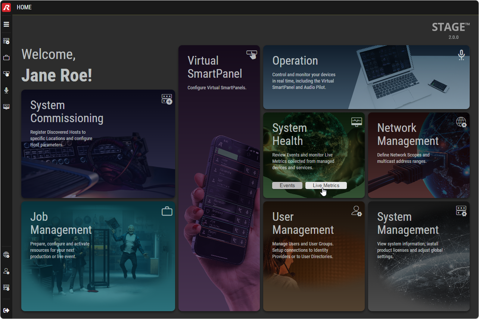Click the 'Virtual SmartPanel' tile heading
This screenshot has width=479, height=319.
pos(215,67)
